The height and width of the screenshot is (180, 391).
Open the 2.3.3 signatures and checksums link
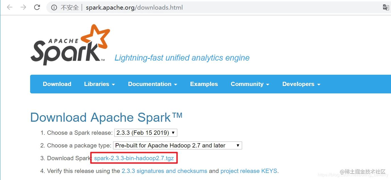tap(164, 171)
